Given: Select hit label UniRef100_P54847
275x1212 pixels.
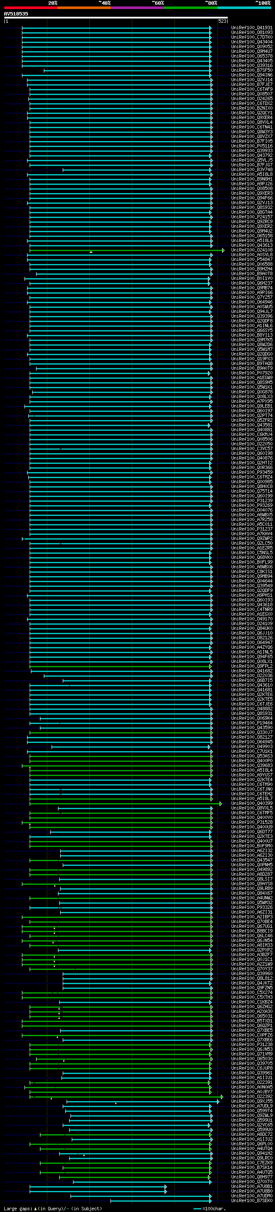Looking at the screenshot, I should (x=251, y=259).
